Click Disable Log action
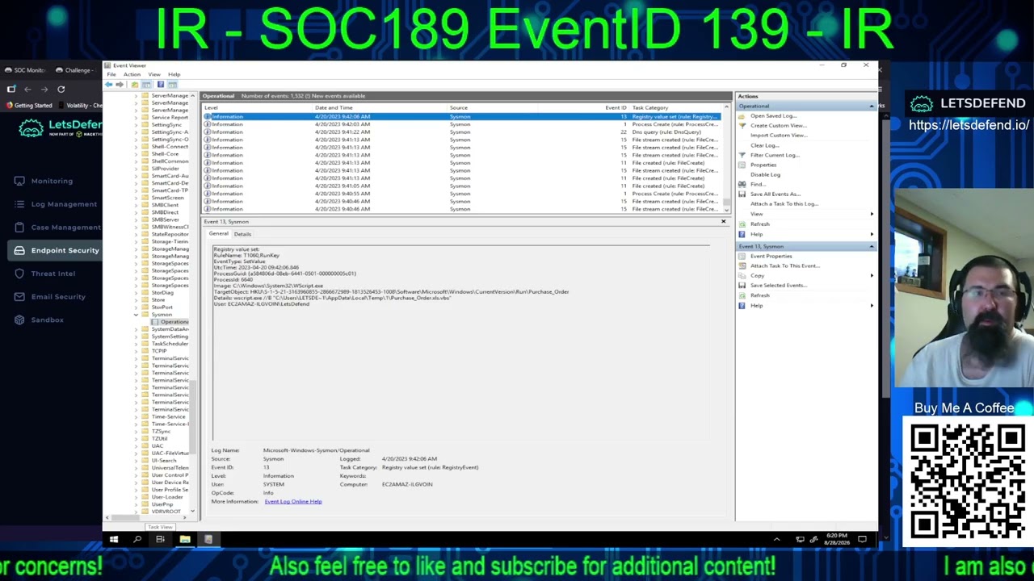 point(765,174)
